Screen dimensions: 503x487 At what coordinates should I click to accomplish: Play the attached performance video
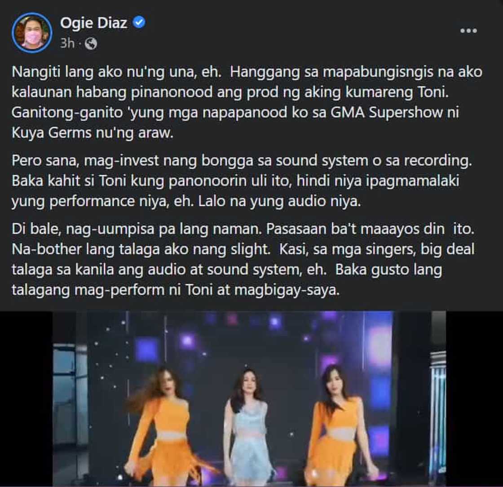tap(249, 398)
